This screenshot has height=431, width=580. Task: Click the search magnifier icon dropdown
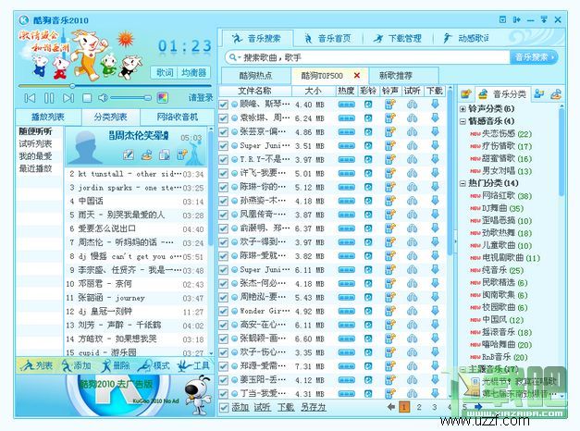pos(235,57)
